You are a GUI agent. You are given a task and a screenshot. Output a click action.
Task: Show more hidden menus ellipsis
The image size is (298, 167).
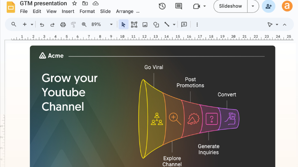138,12
